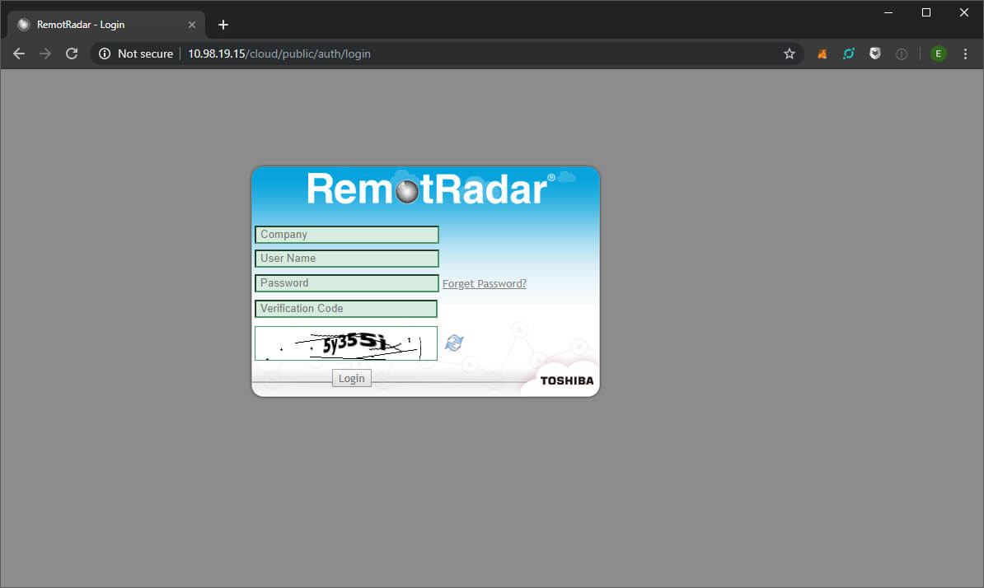
Task: Close the RemotRadar - Login tab
Action: (x=192, y=24)
